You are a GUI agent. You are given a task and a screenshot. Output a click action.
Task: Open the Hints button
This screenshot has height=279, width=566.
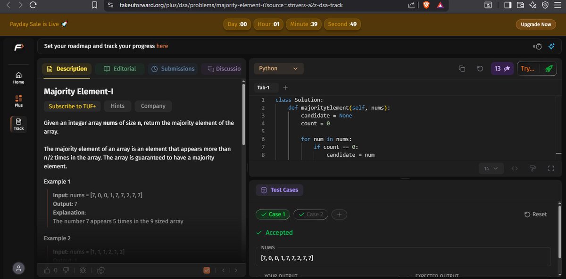pos(117,106)
